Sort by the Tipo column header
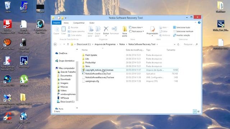The height and width of the screenshot is (129, 230). click(x=148, y=50)
